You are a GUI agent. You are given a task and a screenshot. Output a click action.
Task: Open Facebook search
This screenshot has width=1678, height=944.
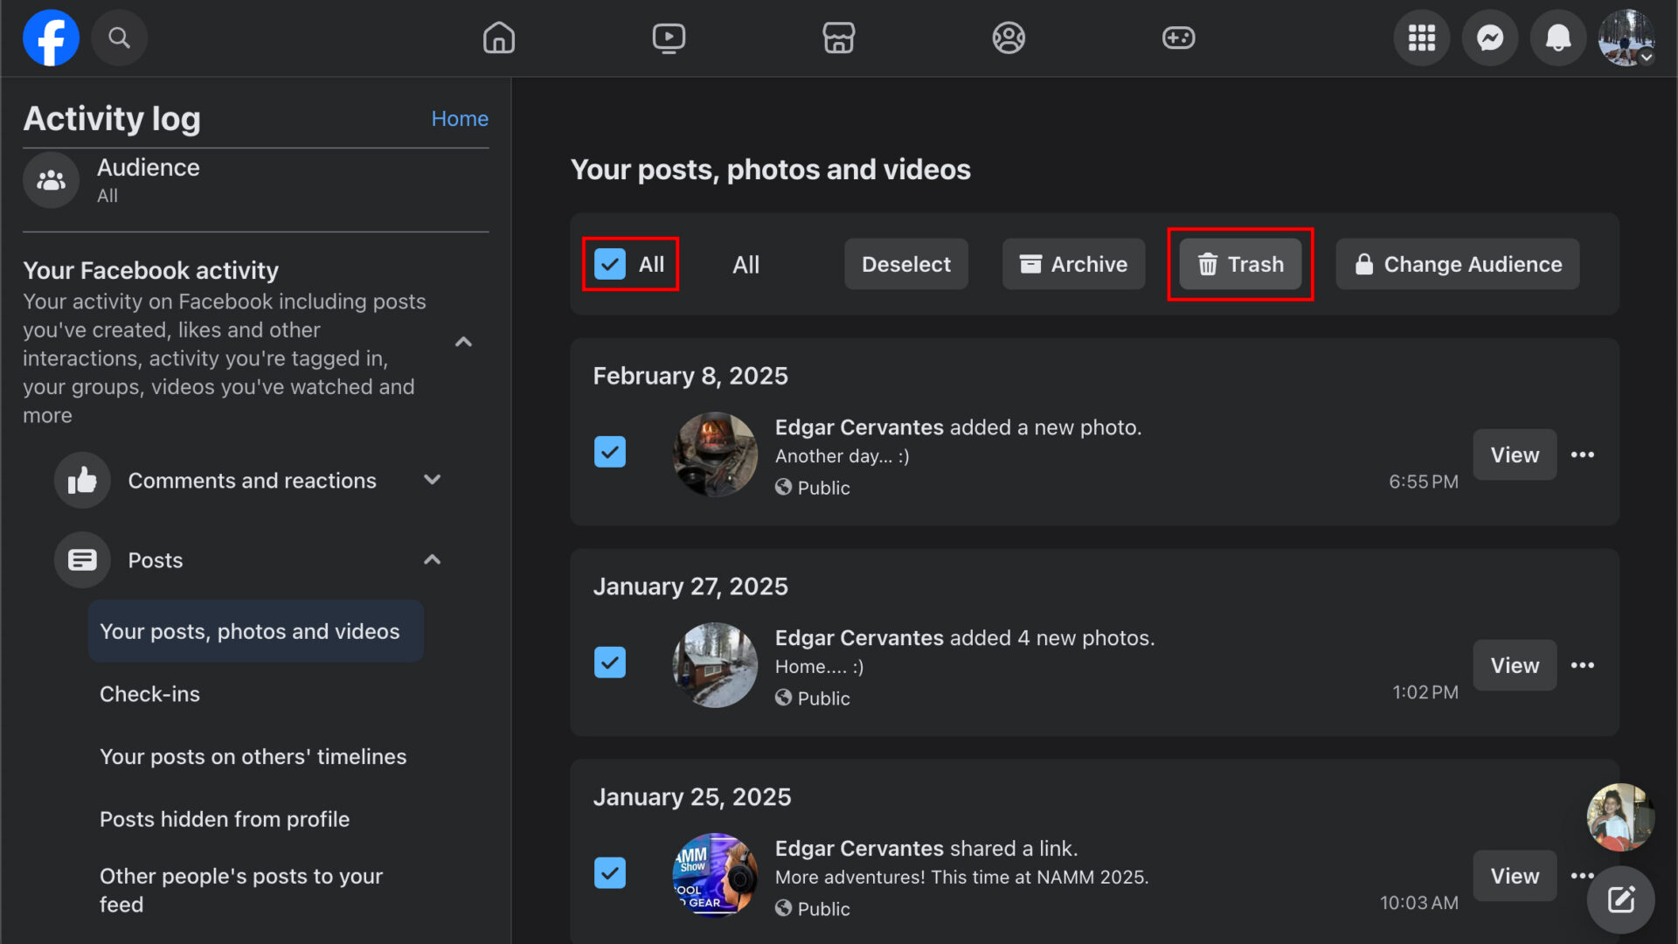120,38
